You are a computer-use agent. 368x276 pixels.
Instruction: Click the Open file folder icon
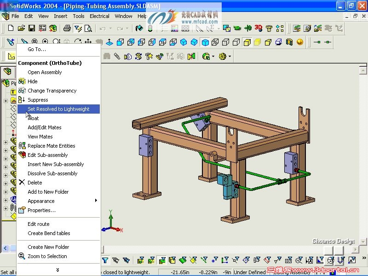coord(21,29)
